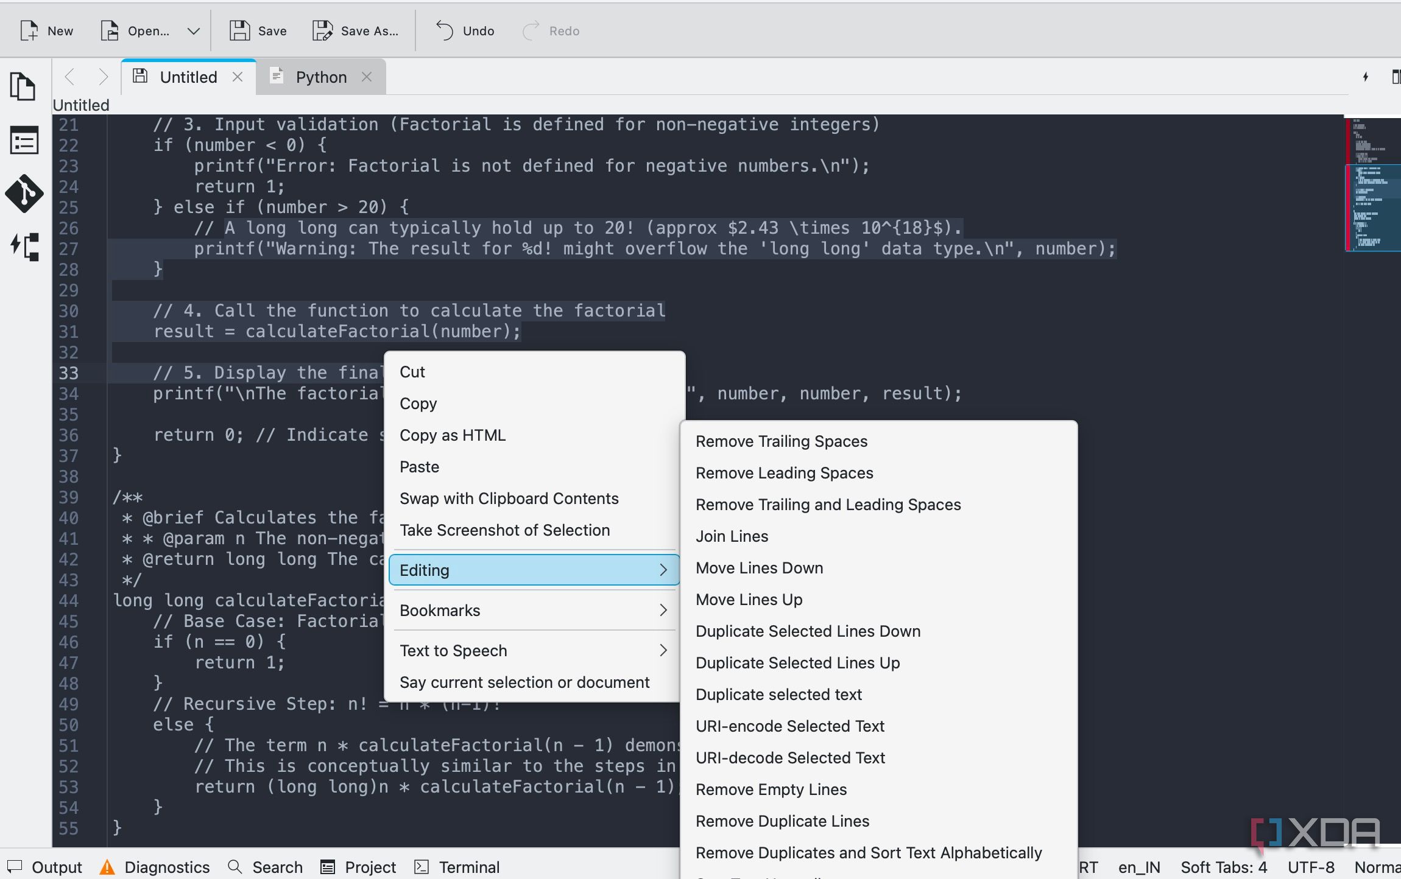The image size is (1401, 879).
Task: Open the Git sidebar panel icon
Action: [x=24, y=194]
